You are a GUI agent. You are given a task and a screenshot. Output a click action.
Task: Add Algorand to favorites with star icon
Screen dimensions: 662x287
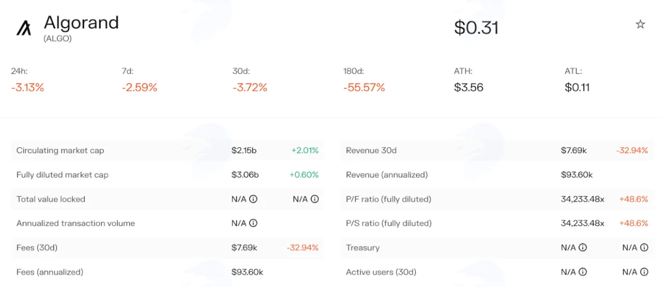[x=640, y=24]
